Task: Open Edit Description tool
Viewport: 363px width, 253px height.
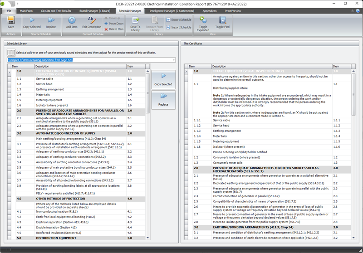Action: tap(92, 22)
